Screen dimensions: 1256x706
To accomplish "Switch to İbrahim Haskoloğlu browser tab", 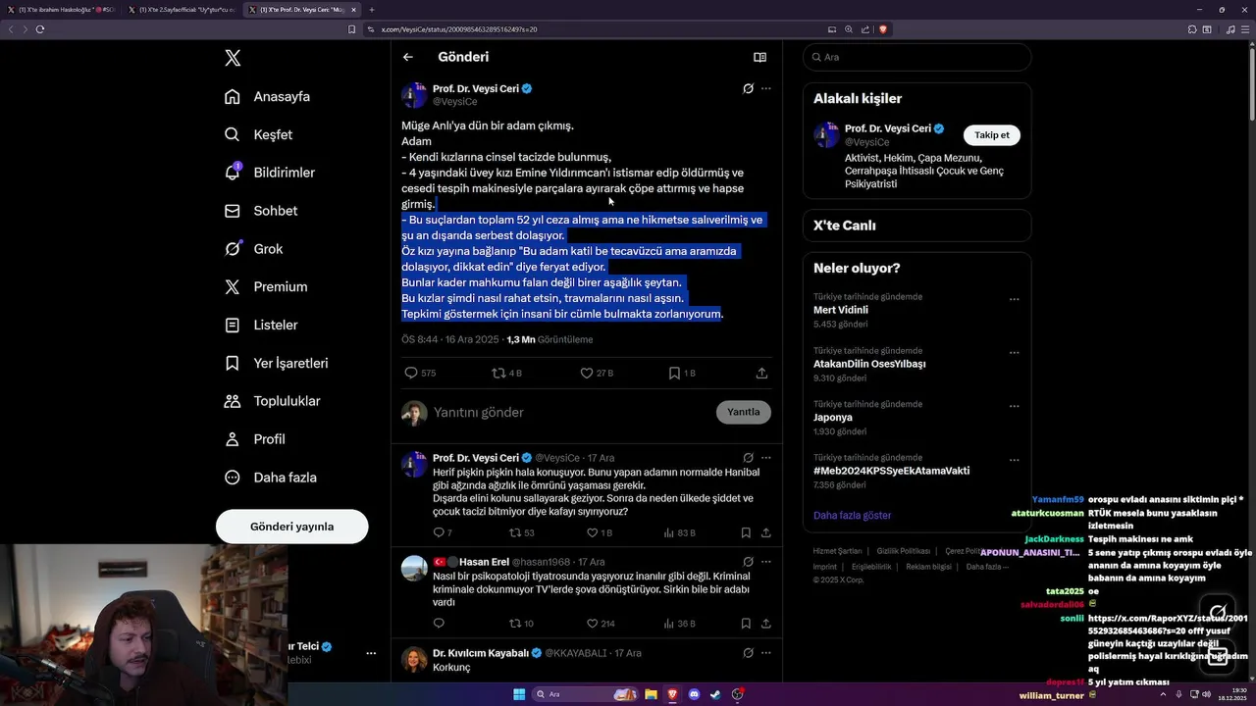I will [x=67, y=10].
